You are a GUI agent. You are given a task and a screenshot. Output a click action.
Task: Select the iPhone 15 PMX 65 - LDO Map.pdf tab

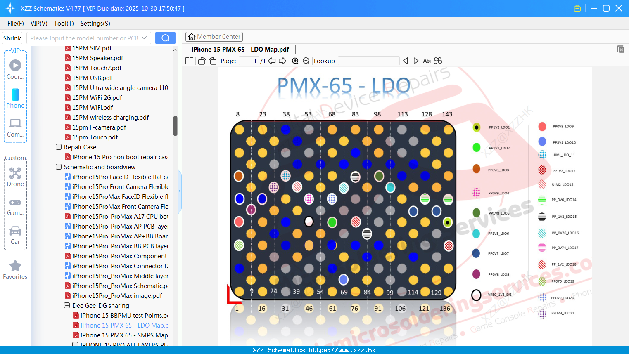coord(240,50)
